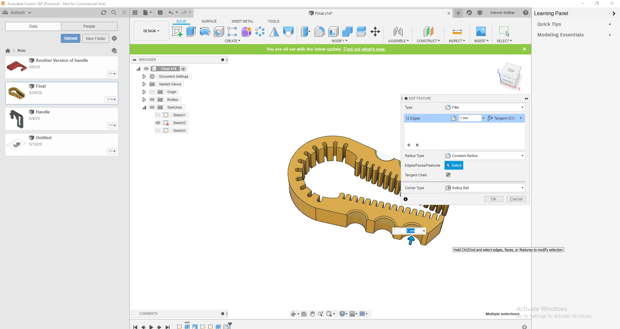This screenshot has height=329, width=620.
Task: Search in the data panel
Action: click(114, 13)
